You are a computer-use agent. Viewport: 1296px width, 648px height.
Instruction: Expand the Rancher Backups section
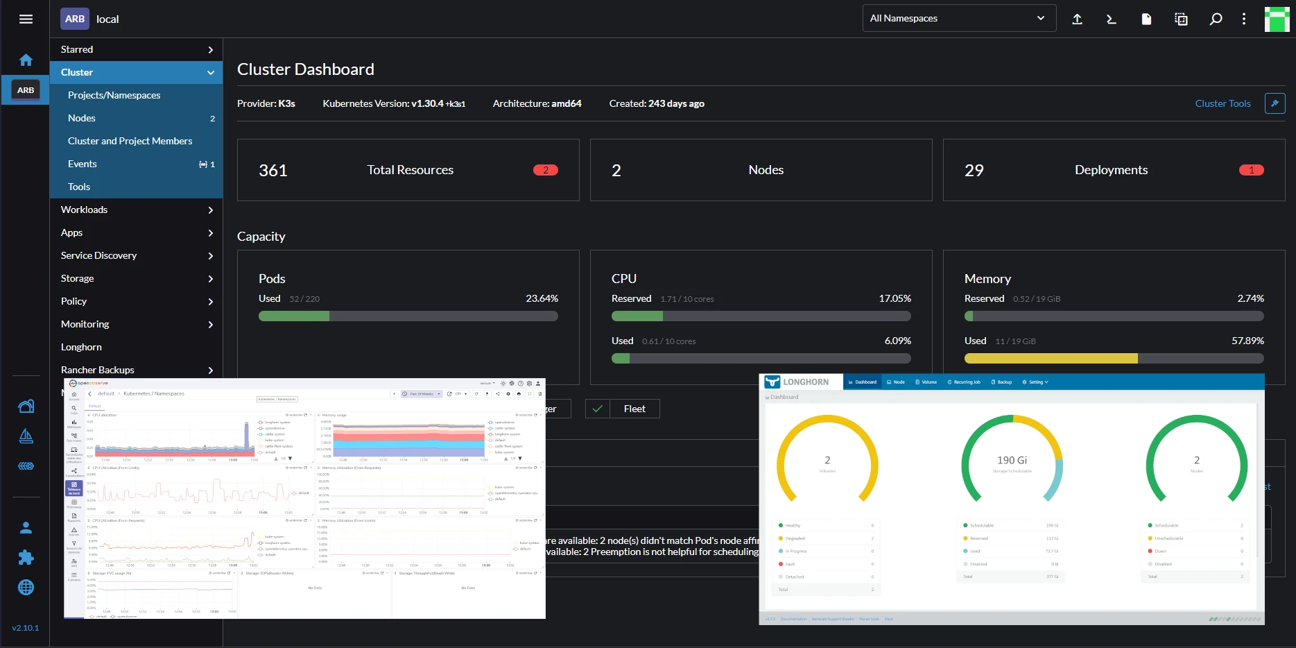137,370
